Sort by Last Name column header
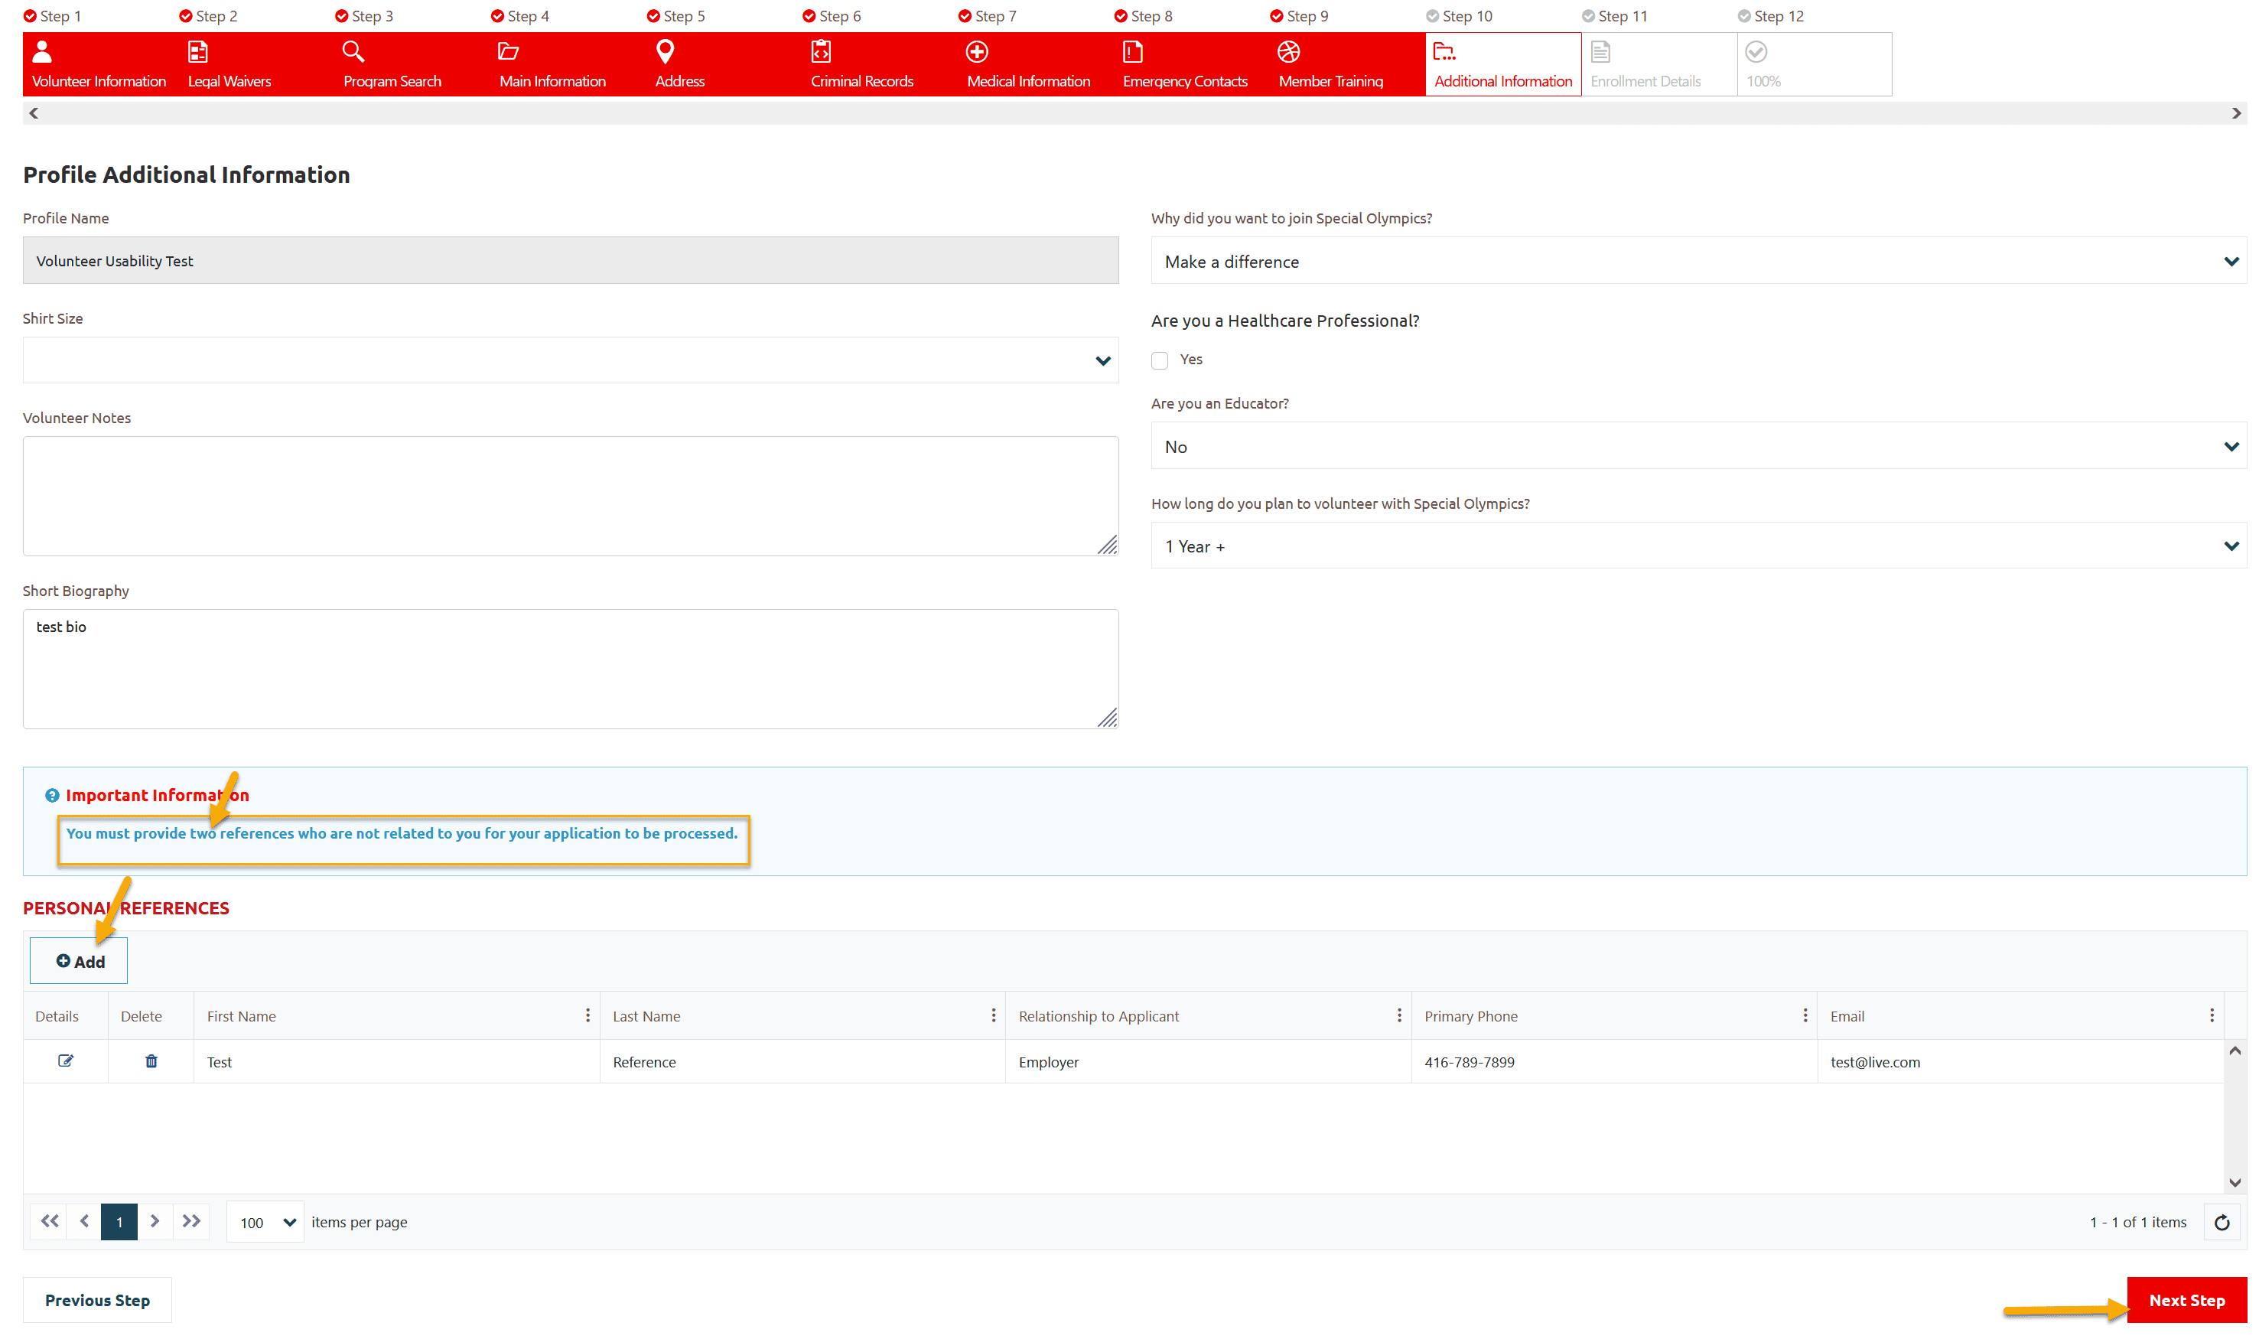Screen dimensions: 2259x1339 (646, 1016)
